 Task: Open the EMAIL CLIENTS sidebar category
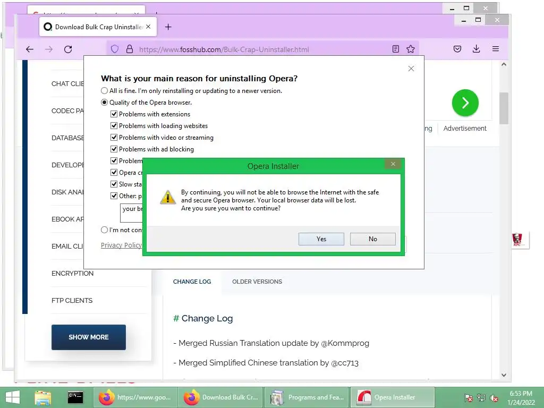coord(67,246)
